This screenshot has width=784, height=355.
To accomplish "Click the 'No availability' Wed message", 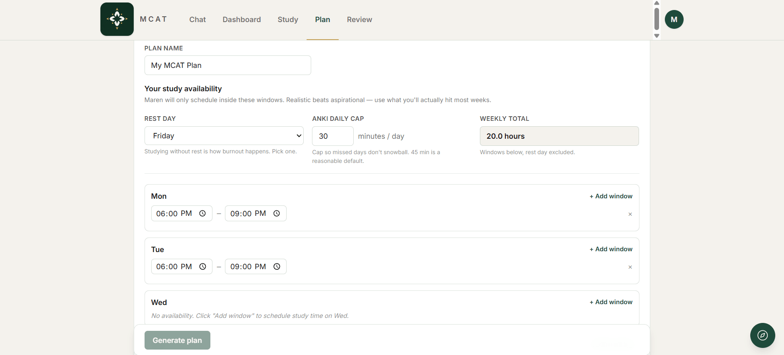I will (x=250, y=316).
